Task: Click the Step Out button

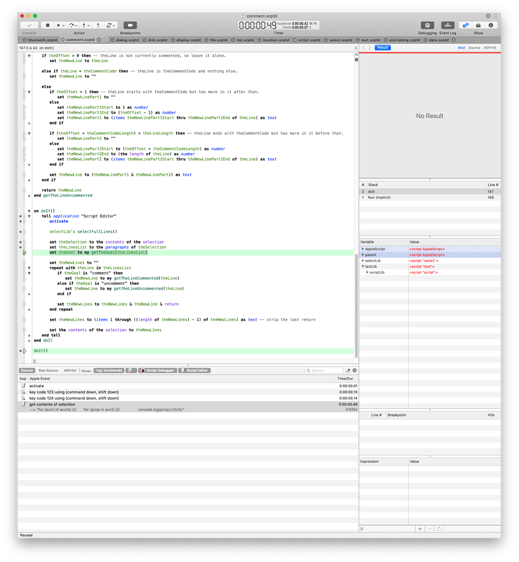Action: pyautogui.click(x=98, y=25)
